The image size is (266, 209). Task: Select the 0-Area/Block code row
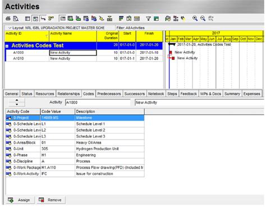point(75,143)
